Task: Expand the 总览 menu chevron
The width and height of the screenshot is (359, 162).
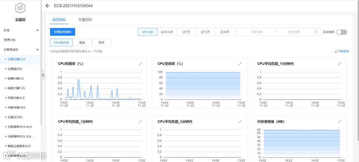Action: (x=38, y=30)
